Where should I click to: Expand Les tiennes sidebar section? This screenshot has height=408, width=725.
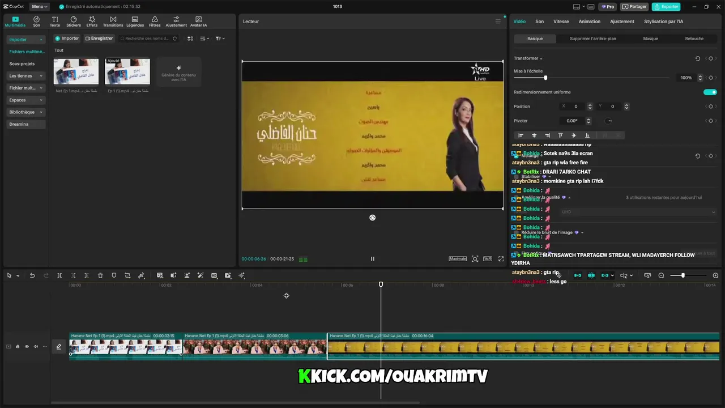(26, 76)
